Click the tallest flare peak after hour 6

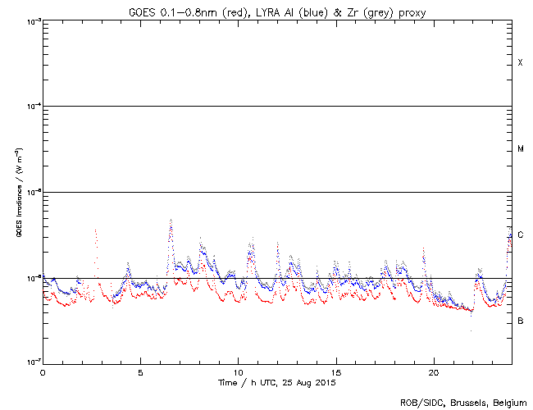[x=170, y=220]
